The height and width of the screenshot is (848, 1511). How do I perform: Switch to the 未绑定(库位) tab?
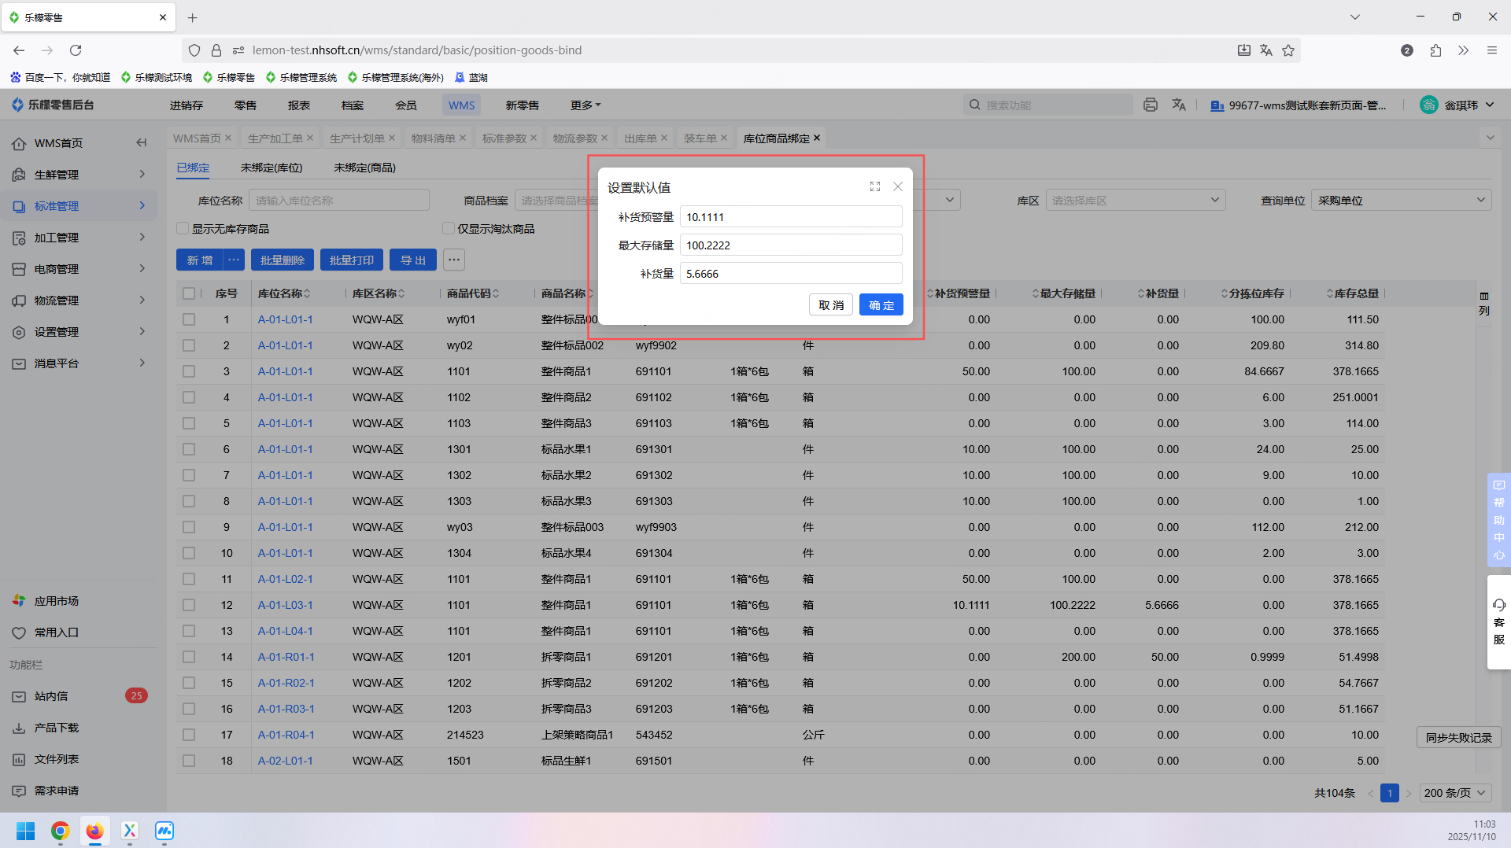coord(272,168)
